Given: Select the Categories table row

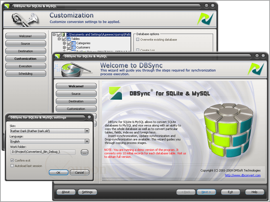Looking at the screenshot, I should pos(83,43).
